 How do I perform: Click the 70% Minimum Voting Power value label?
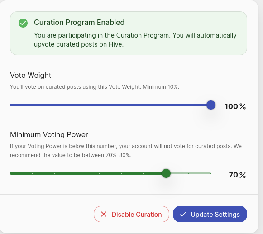click(x=237, y=175)
